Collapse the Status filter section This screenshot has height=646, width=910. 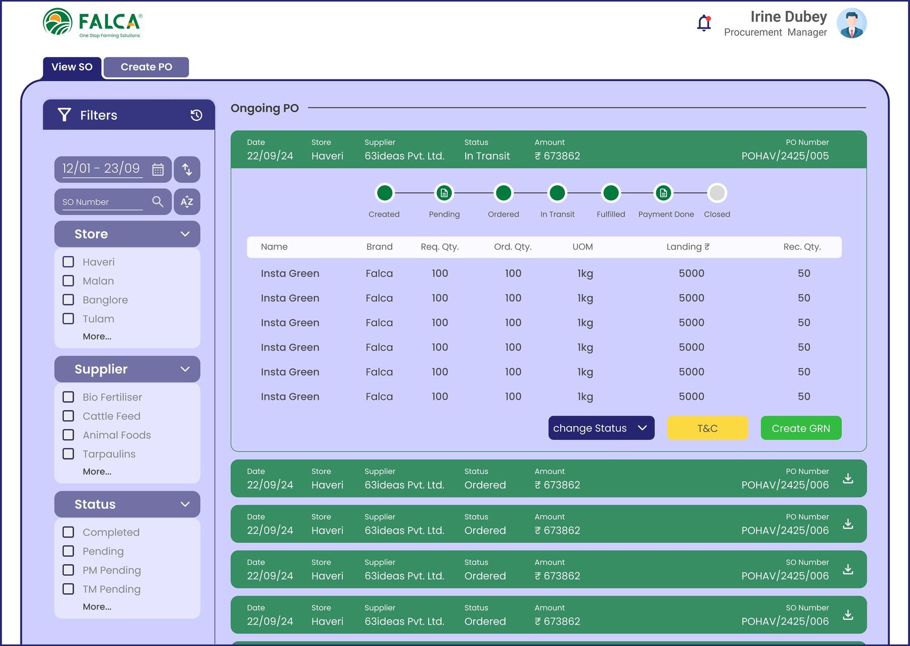[x=127, y=504]
